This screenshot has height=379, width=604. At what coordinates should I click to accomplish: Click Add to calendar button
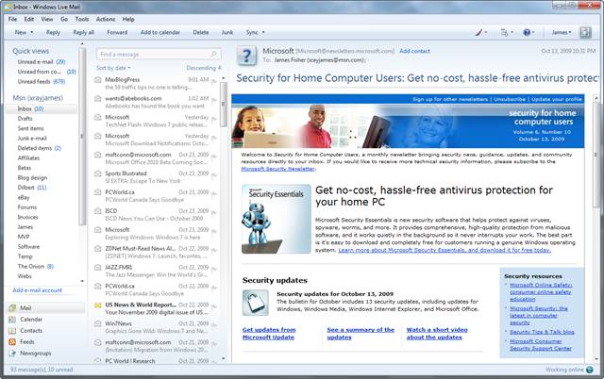160,33
